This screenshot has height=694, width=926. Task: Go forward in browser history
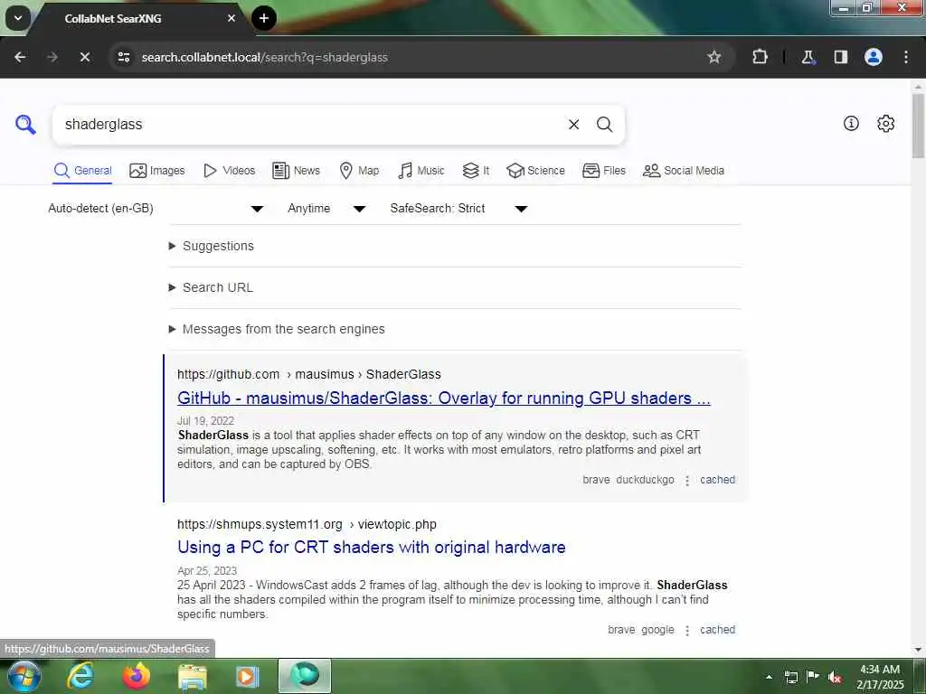pyautogui.click(x=52, y=57)
